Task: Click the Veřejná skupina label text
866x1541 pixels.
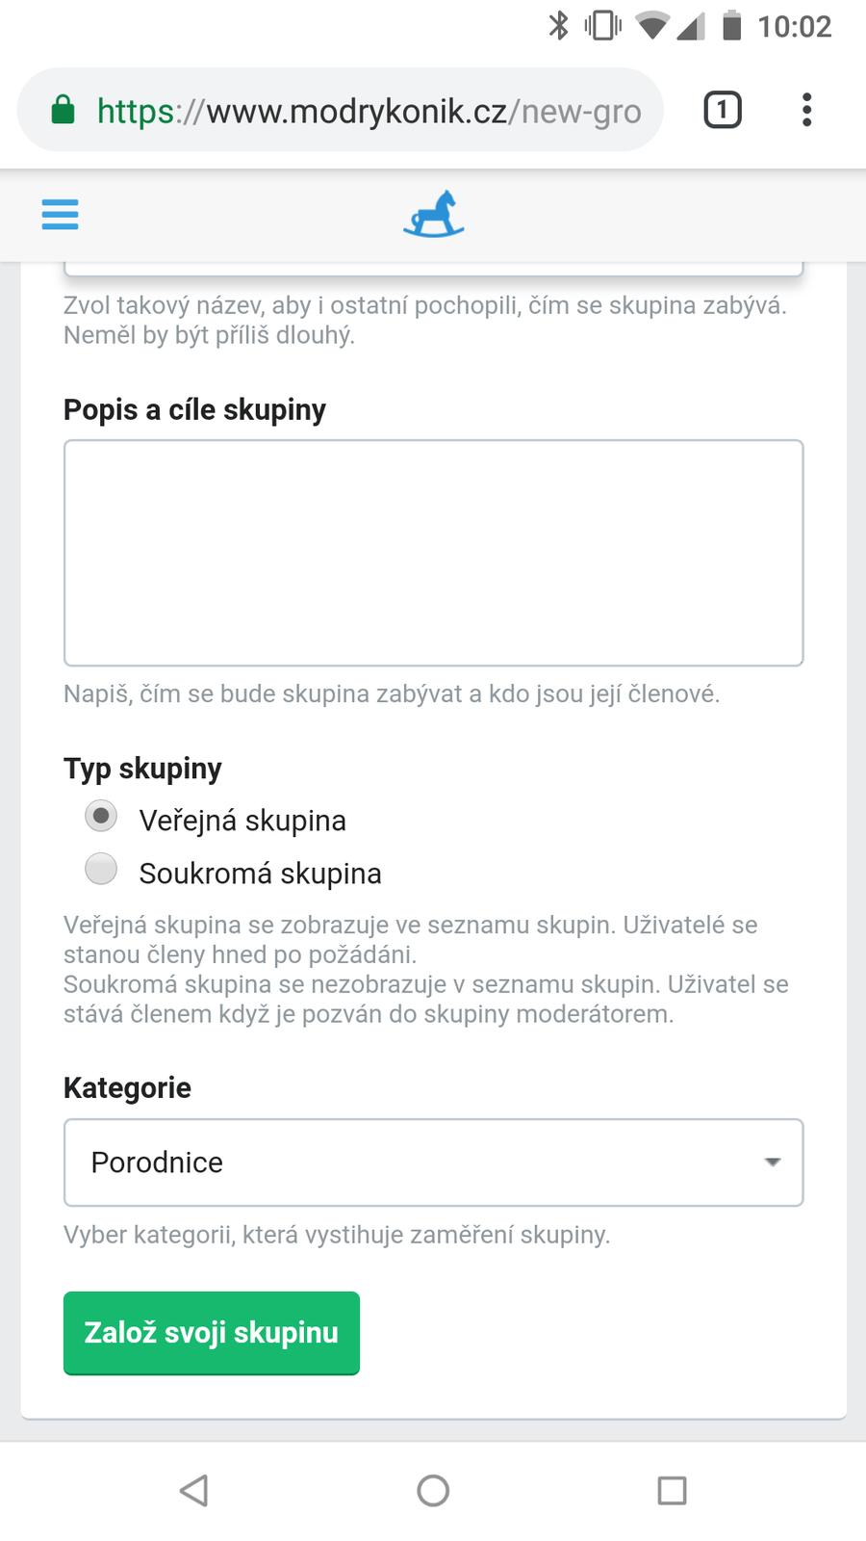Action: coord(242,821)
